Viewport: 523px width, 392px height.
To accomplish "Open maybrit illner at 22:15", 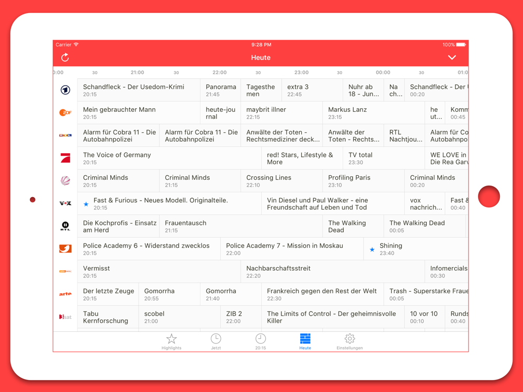I will [x=282, y=113].
